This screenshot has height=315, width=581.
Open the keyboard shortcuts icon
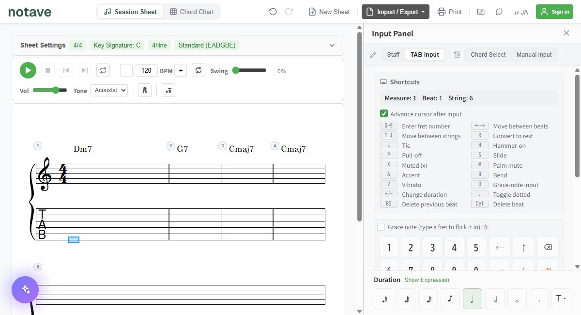481,12
